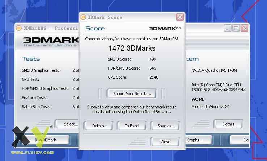The height and width of the screenshot is (161, 267).
Task: Click the Score heading in dialog
Action: [x=95, y=28]
